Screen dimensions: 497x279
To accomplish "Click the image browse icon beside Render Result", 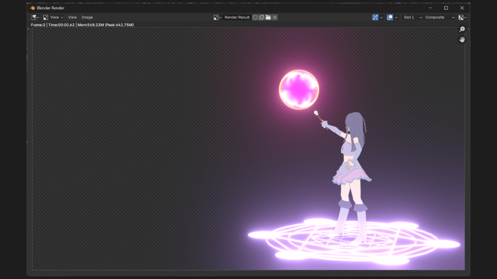I will click(217, 17).
